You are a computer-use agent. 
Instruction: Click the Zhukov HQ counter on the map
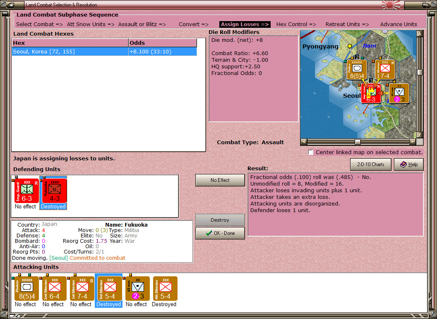point(357,70)
